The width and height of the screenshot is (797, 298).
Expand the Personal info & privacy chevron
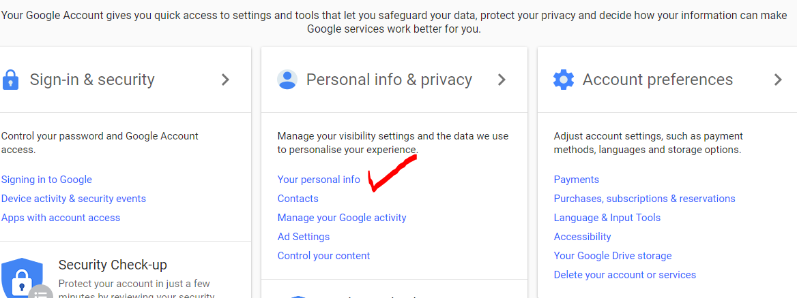502,80
